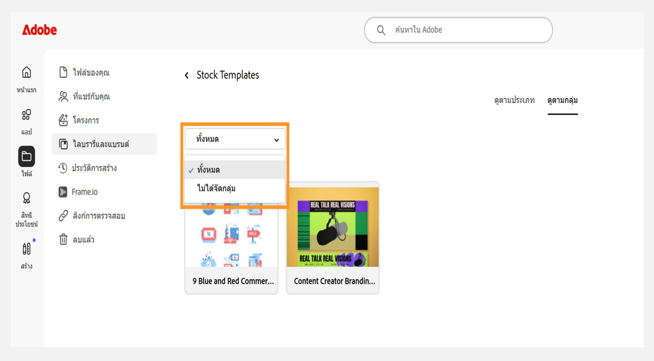Click the ลบแล้ว trash icon
654x361 pixels.
pos(63,239)
